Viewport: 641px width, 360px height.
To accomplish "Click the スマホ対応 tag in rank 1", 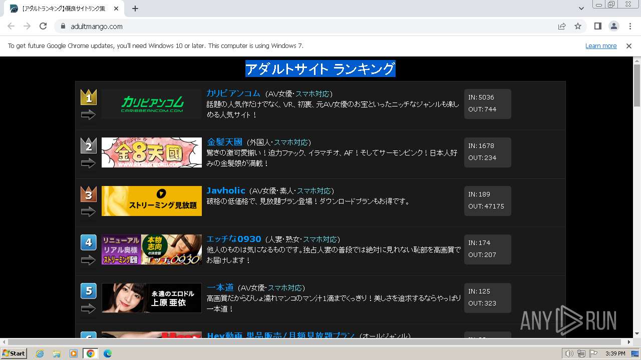I will point(312,94).
